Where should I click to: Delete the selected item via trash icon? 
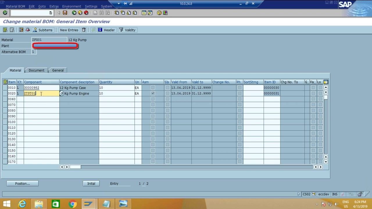[x=84, y=30]
